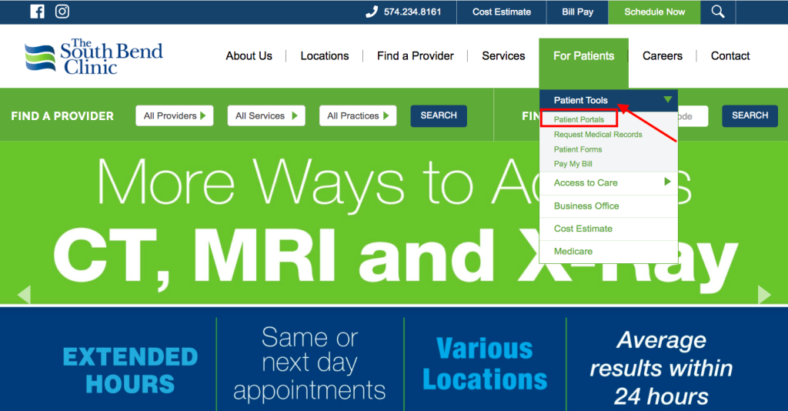Go home via The South Bend Clinic logo
The height and width of the screenshot is (411, 788).
pos(94,56)
